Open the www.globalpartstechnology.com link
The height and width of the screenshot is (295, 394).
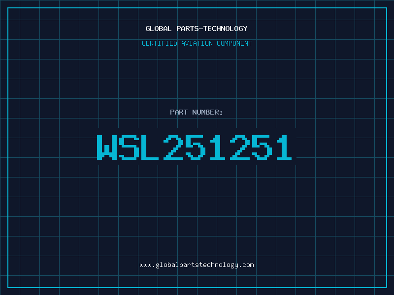[x=197, y=265]
